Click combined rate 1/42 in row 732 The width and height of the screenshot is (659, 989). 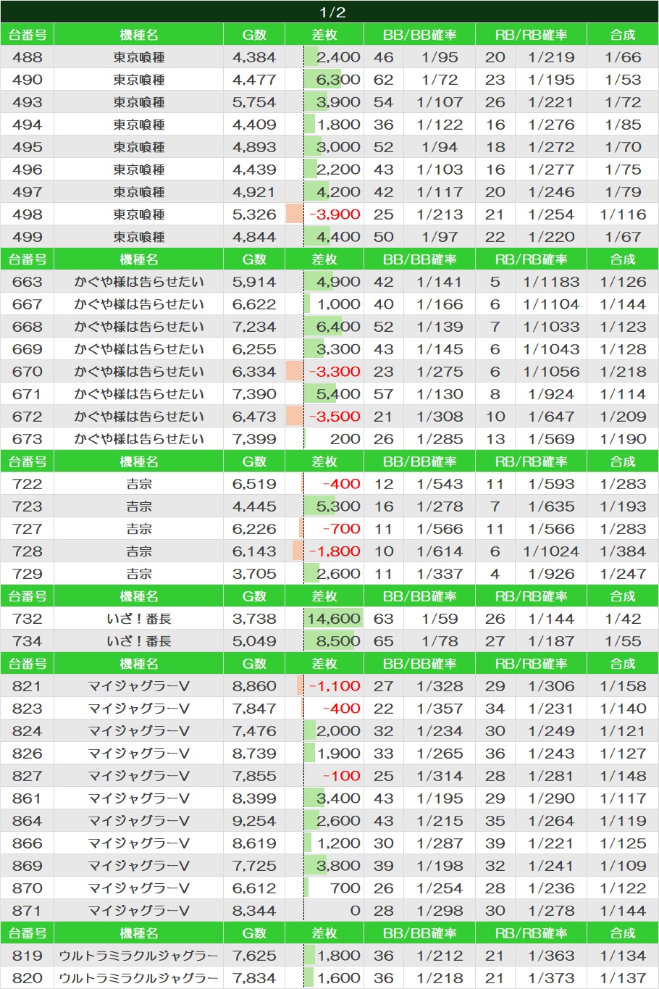pyautogui.click(x=623, y=619)
